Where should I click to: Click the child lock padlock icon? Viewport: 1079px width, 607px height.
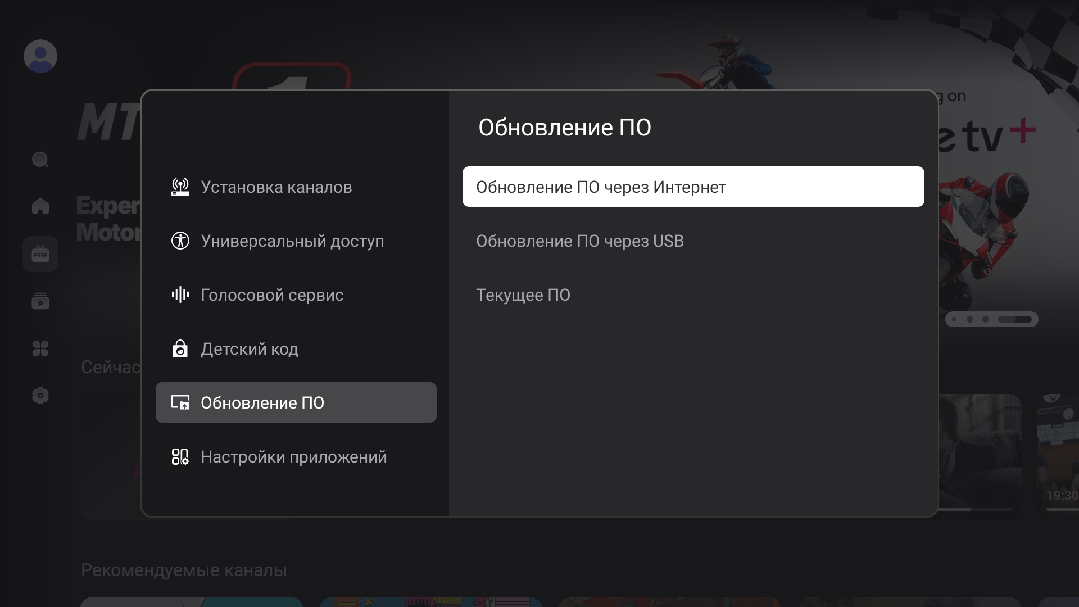[180, 349]
